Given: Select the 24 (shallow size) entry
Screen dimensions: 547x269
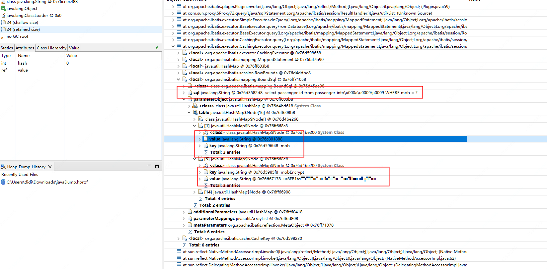Looking at the screenshot, I should pyautogui.click(x=22, y=22).
